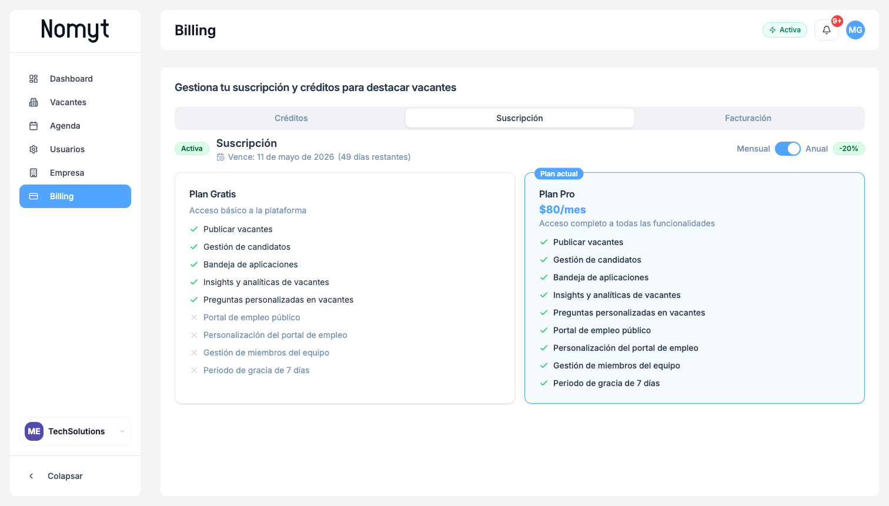Click the Empresa building icon
Viewport: 889px width, 506px height.
[x=34, y=173]
